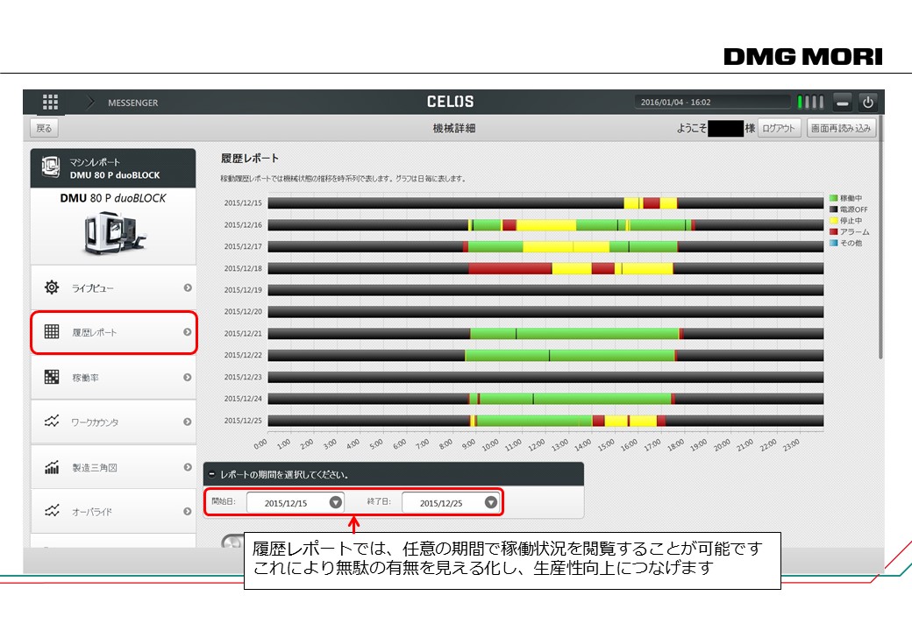Select 履歴レポート in the sidebar
The image size is (912, 631).
113,332
